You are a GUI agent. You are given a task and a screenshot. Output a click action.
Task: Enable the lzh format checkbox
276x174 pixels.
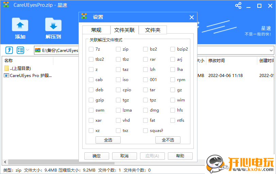click(145, 70)
